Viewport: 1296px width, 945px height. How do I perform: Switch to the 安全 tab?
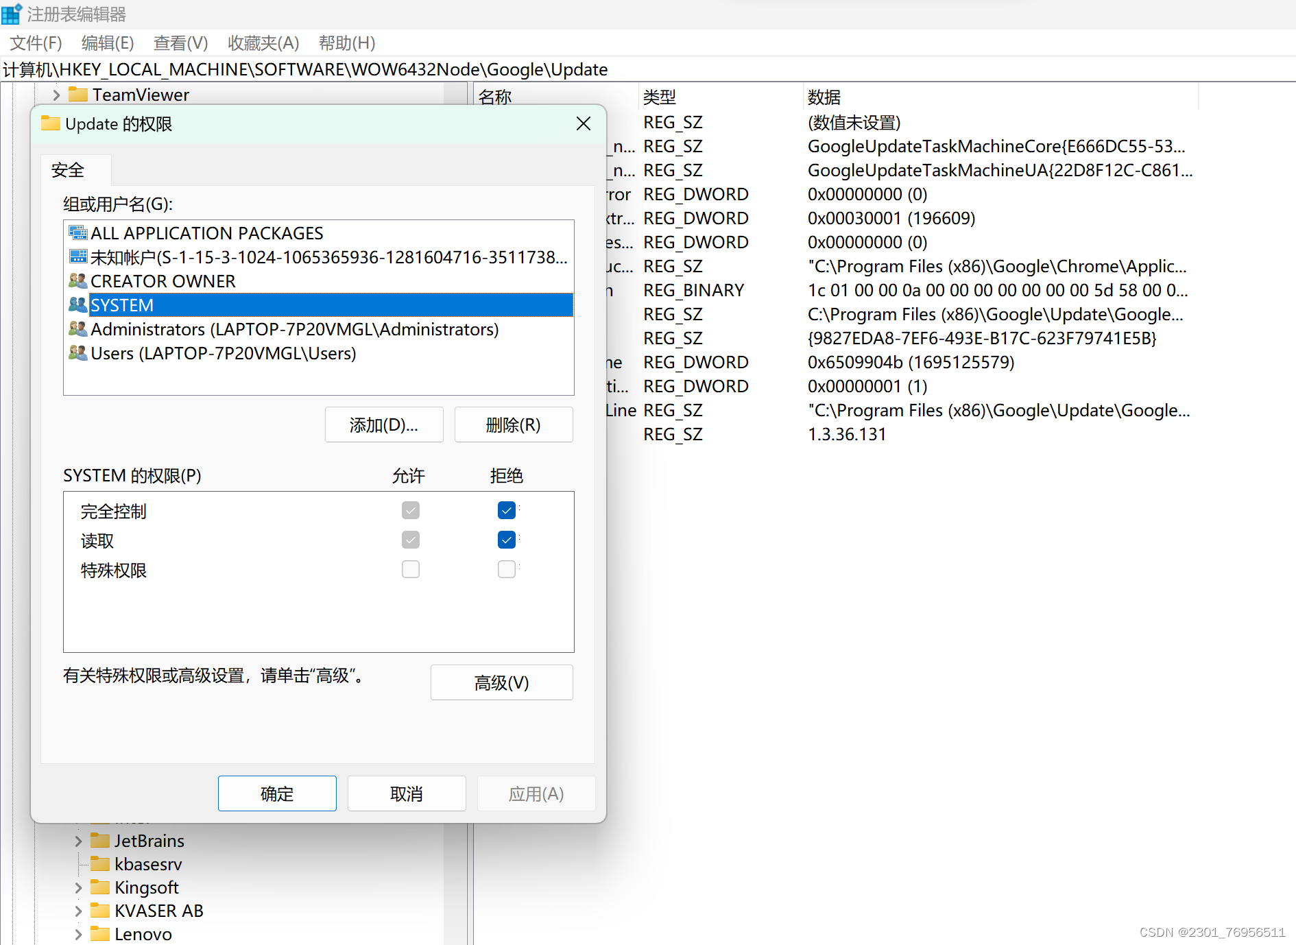click(67, 169)
